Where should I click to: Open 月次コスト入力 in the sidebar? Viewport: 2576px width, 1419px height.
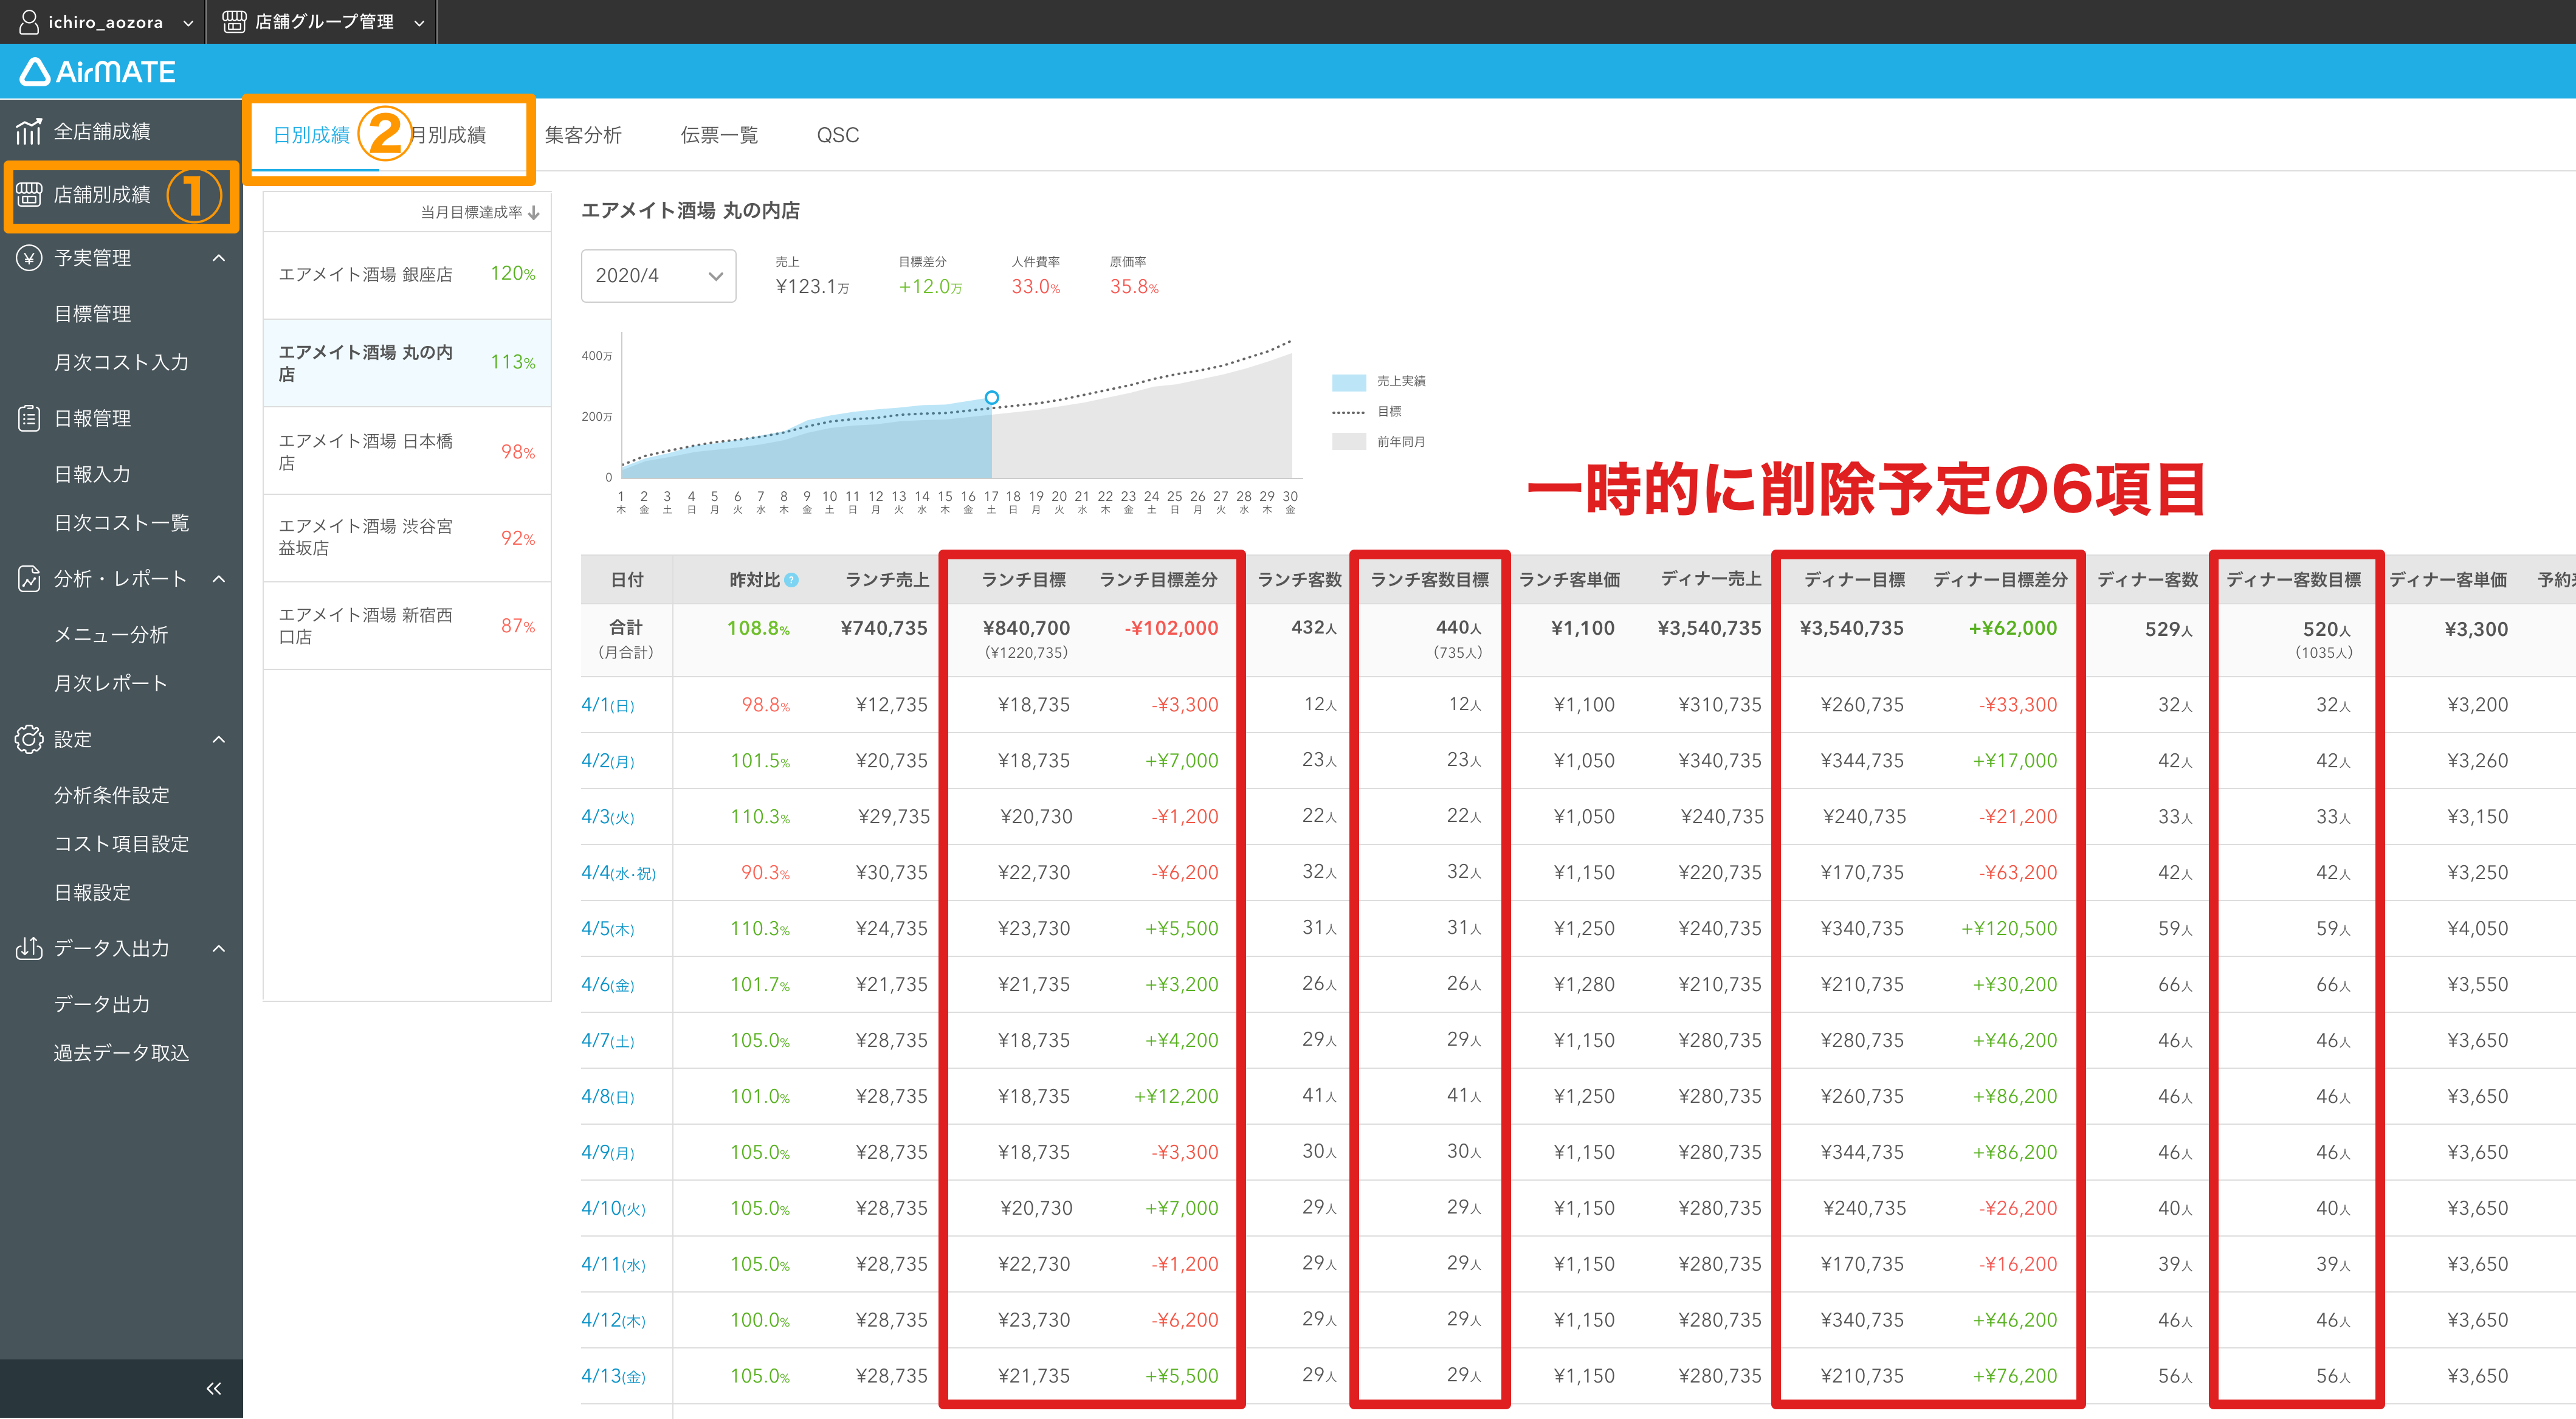[121, 362]
